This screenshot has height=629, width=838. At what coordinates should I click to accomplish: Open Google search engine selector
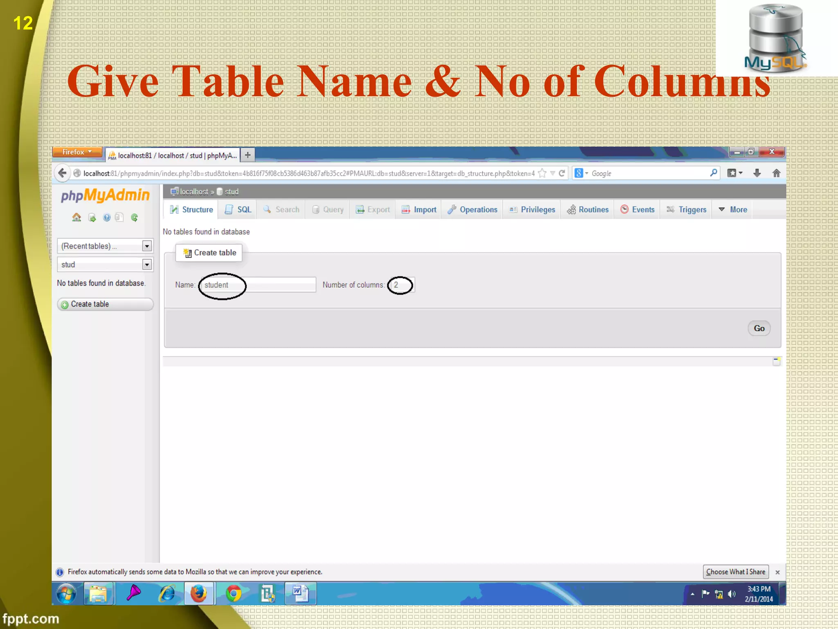581,173
